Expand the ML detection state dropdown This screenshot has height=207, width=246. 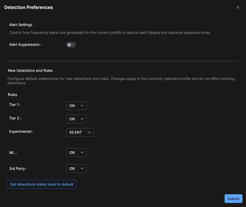pyautogui.click(x=76, y=153)
